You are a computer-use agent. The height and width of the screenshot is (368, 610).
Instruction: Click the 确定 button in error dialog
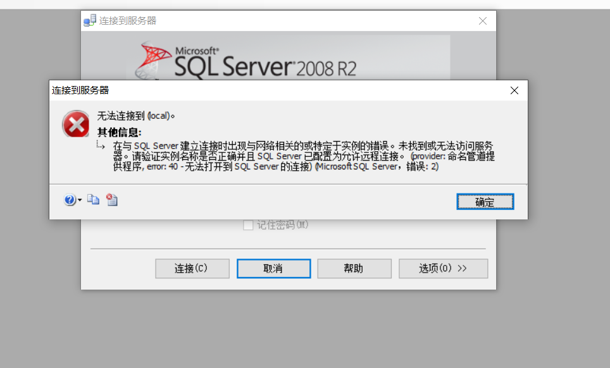(x=485, y=202)
